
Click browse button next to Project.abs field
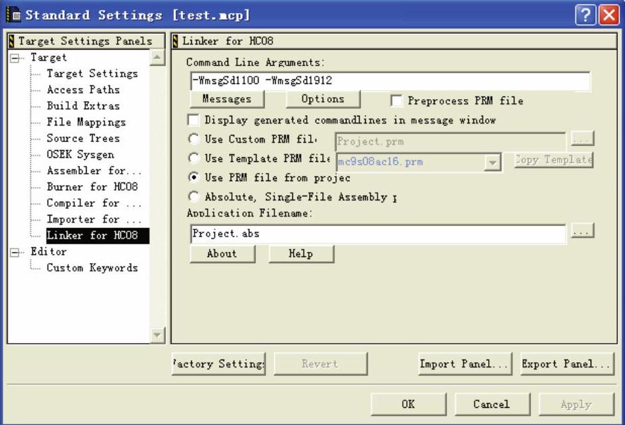click(x=582, y=231)
